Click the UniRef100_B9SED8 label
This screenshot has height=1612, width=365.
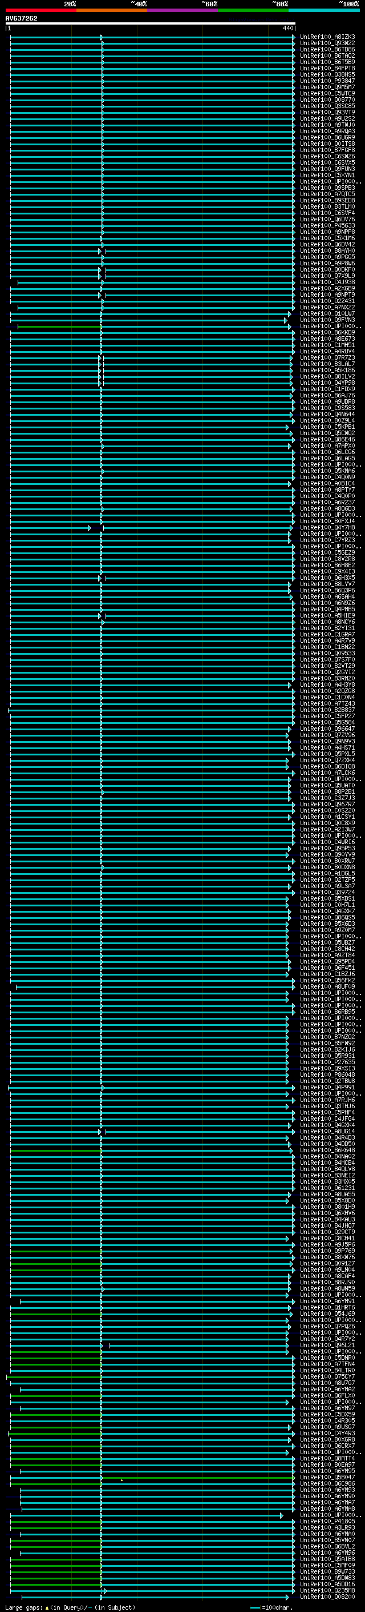tap(327, 200)
